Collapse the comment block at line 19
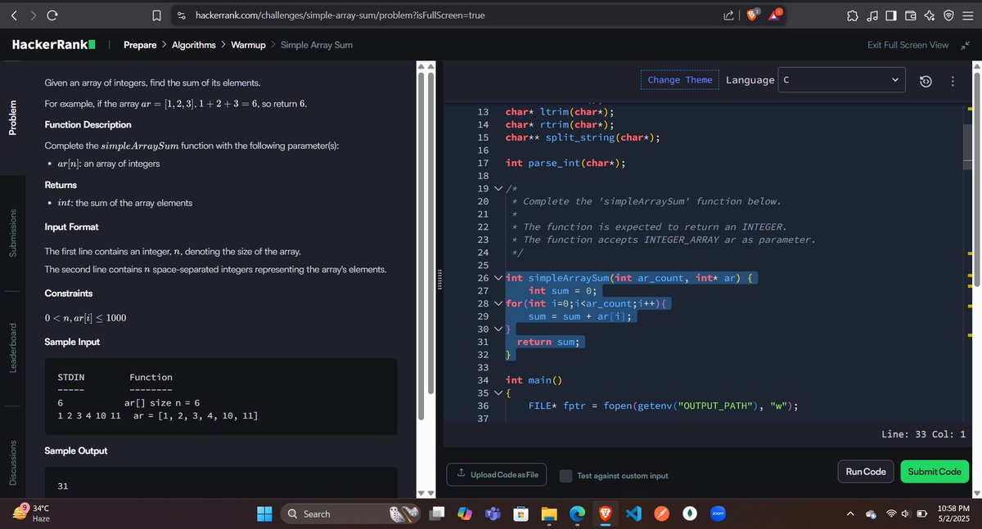This screenshot has height=529, width=982. (498, 189)
